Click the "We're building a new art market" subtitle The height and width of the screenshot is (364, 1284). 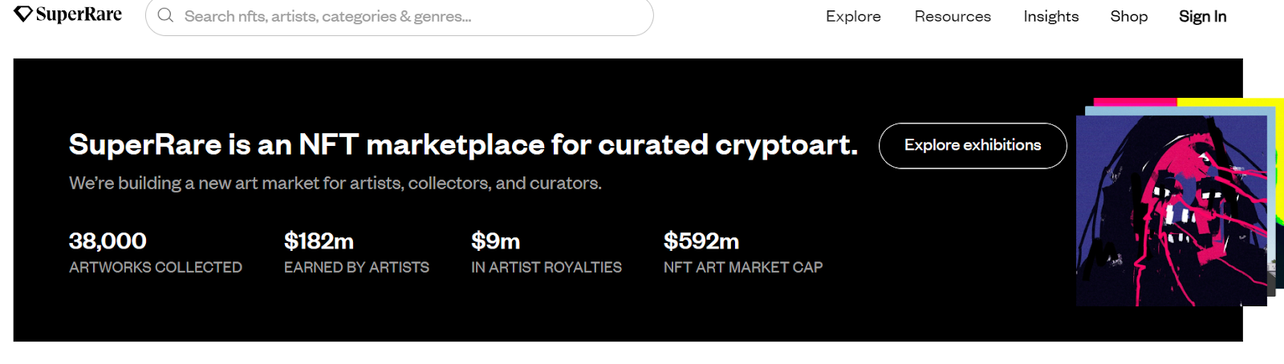(335, 184)
